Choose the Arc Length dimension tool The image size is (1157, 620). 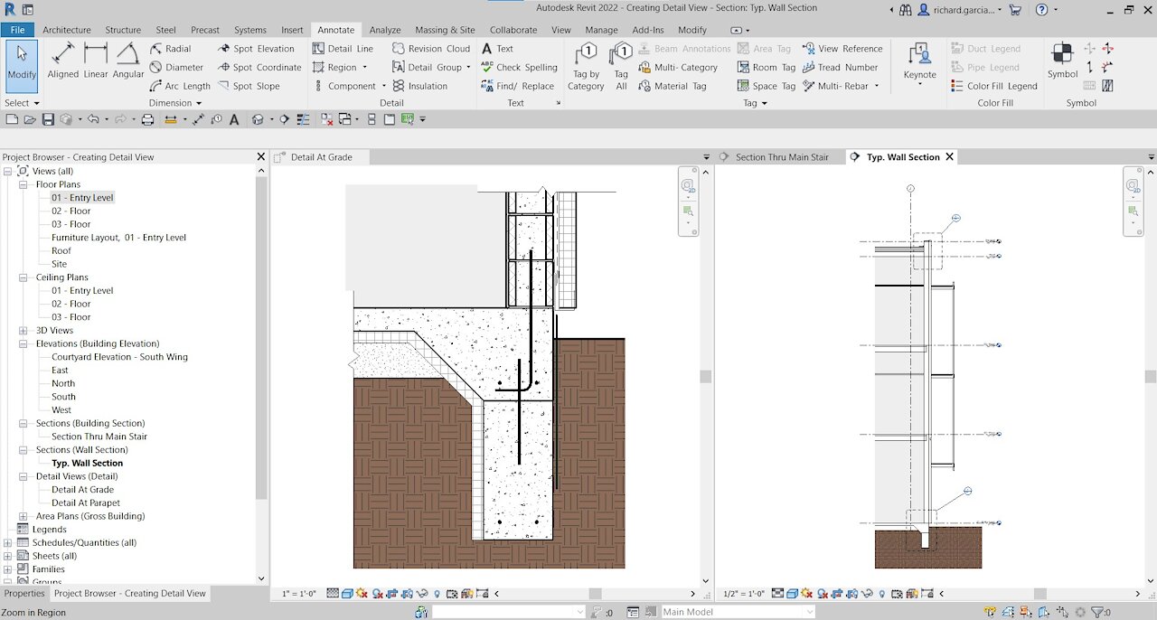(179, 86)
